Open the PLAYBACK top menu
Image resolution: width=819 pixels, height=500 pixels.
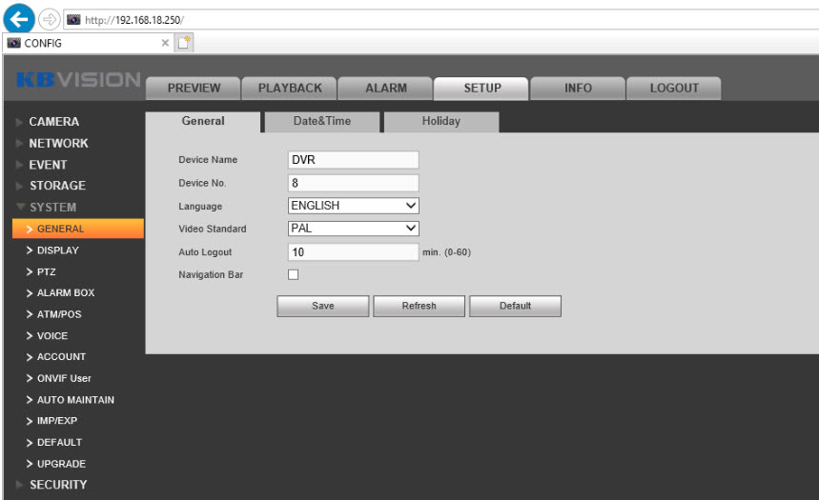[x=290, y=88]
